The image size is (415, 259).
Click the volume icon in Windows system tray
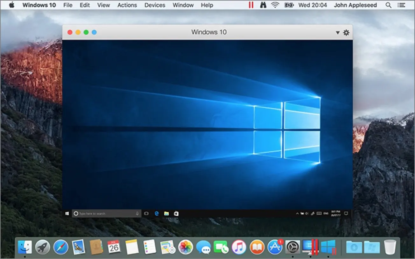307,214
